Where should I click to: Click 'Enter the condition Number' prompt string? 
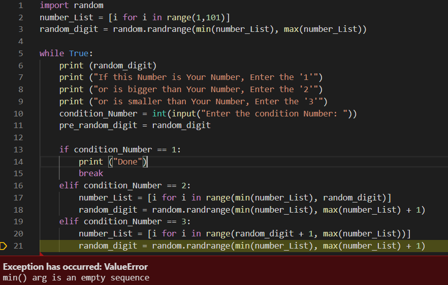tap(274, 114)
